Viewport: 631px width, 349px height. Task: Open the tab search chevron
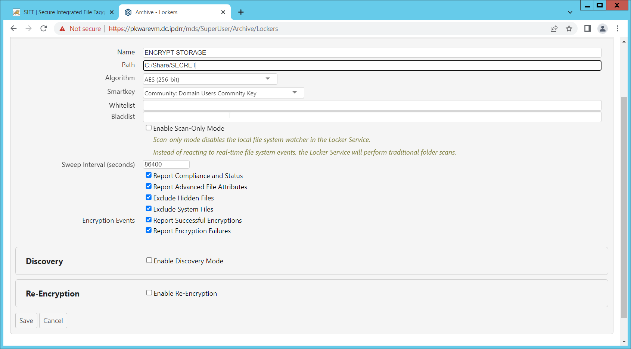[570, 12]
